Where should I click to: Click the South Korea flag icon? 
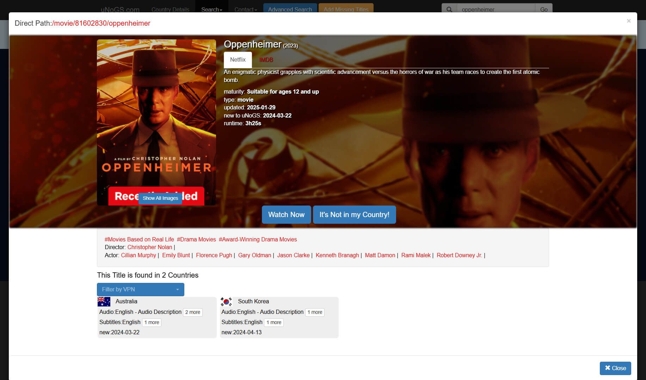pyautogui.click(x=226, y=302)
